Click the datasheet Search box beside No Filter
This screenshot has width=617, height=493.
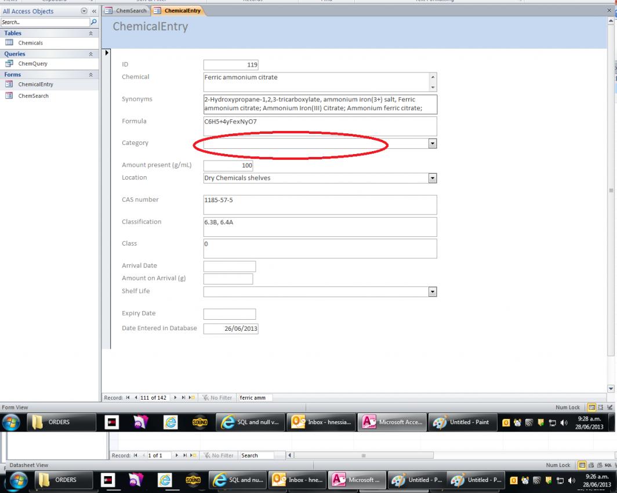point(256,455)
